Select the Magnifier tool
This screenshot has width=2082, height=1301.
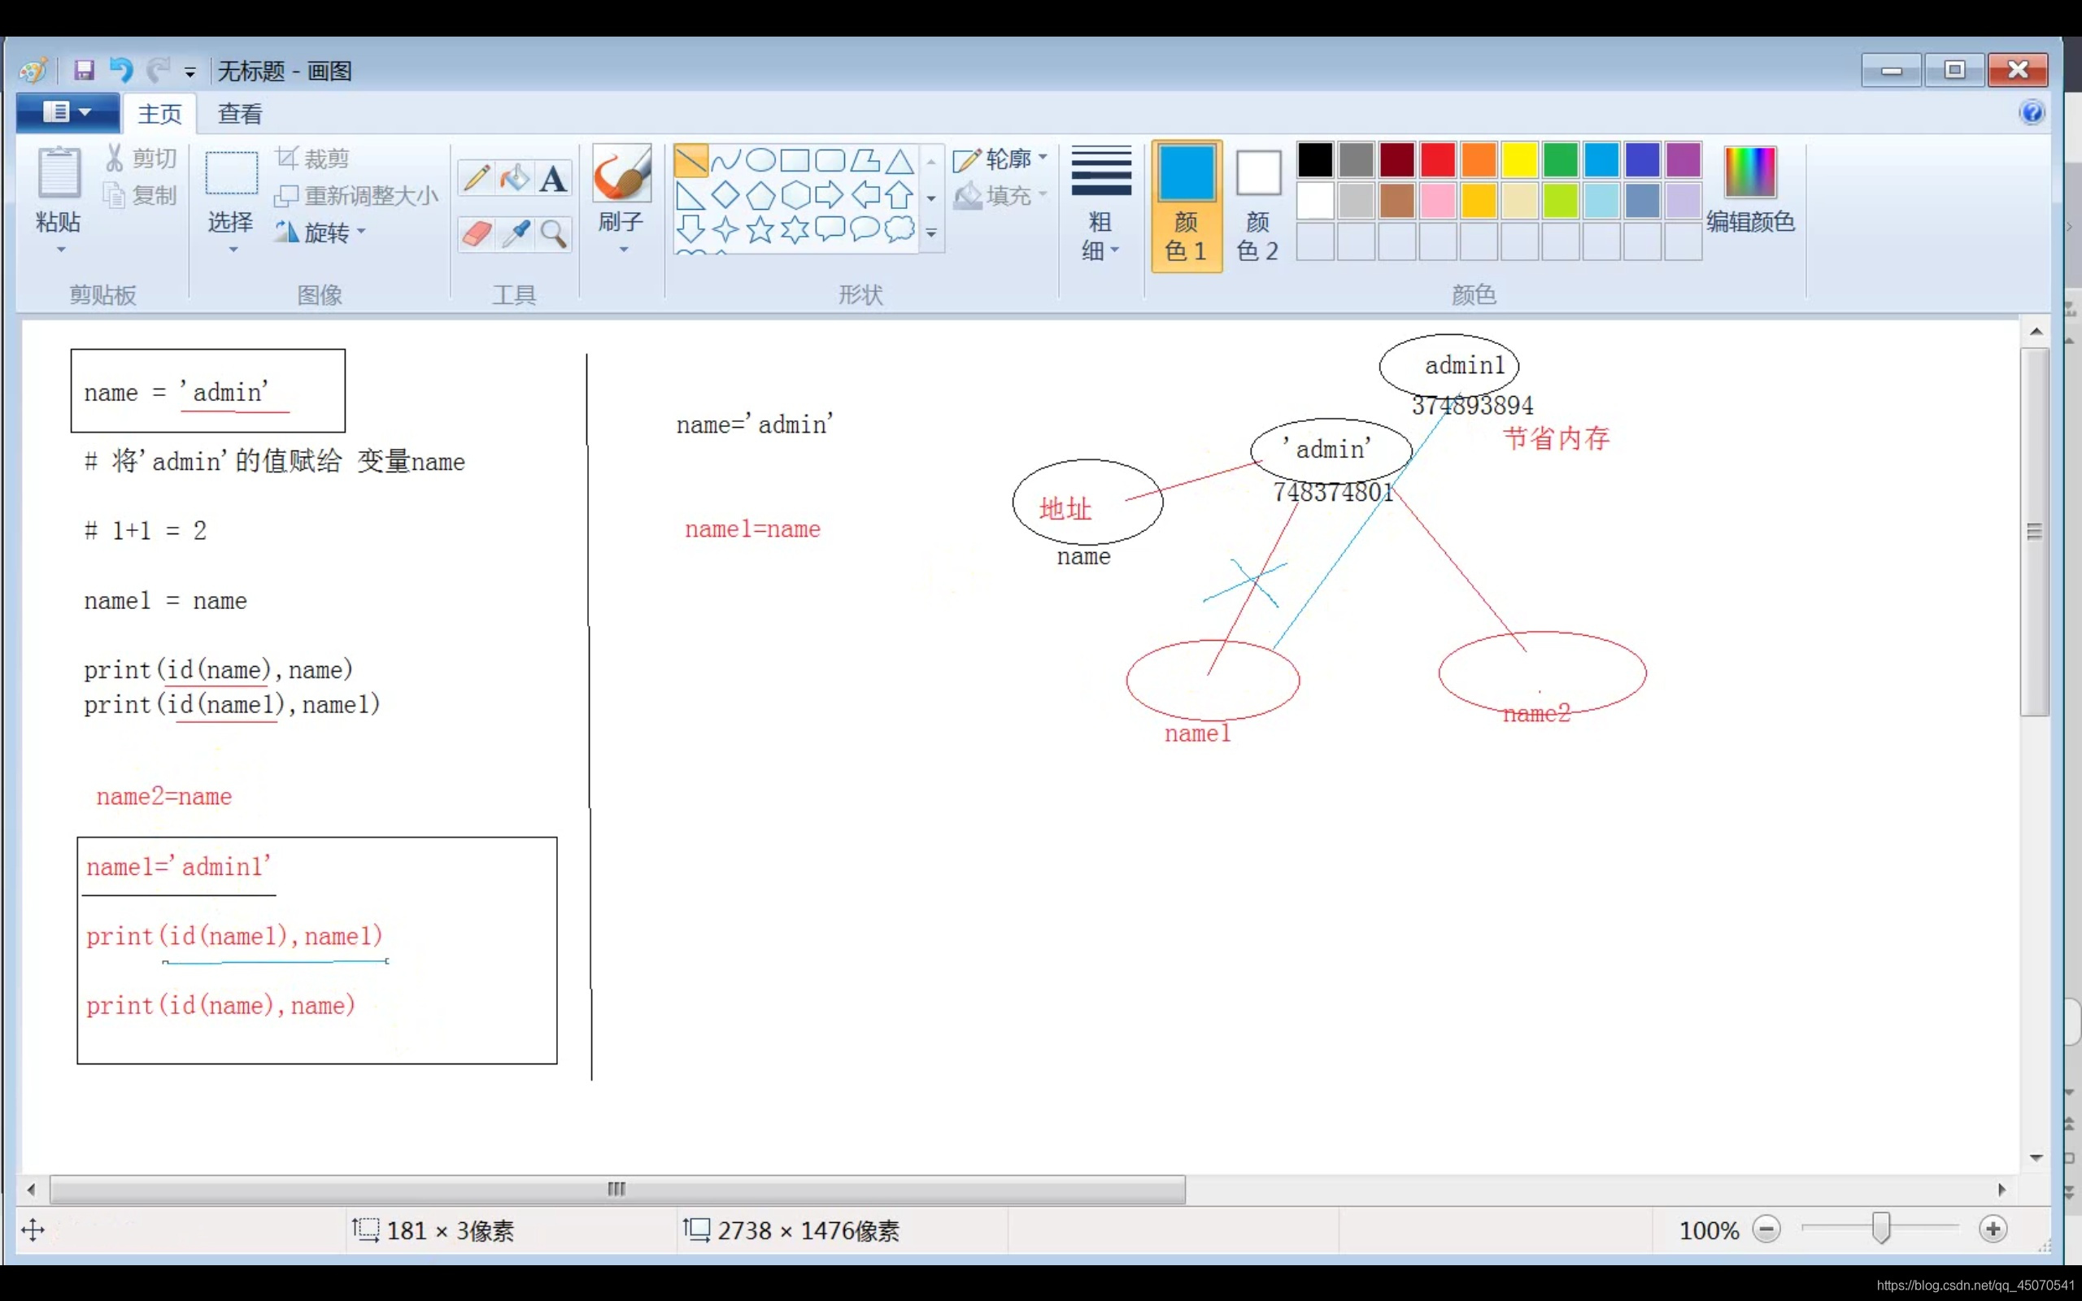click(553, 233)
